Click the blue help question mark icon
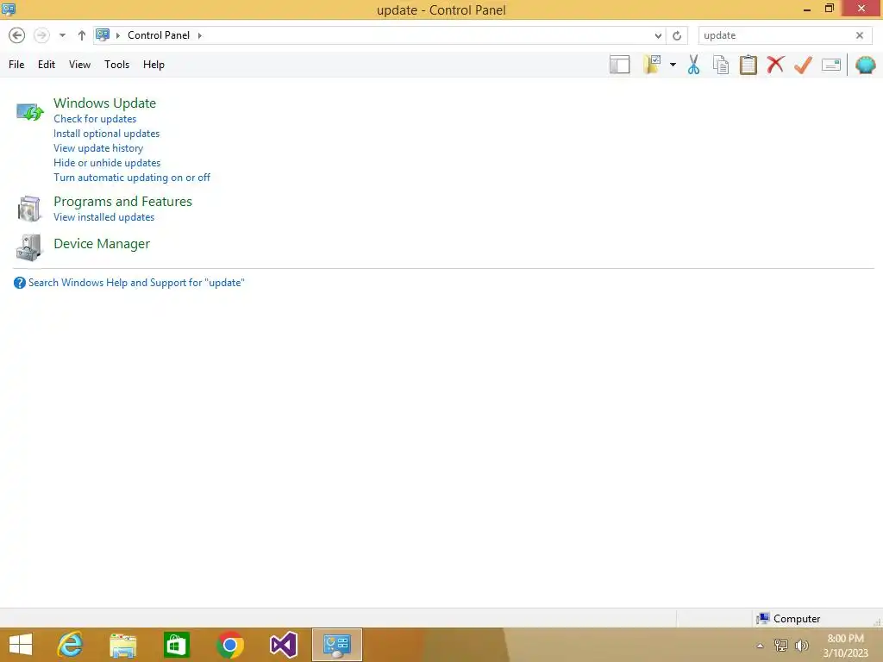Viewport: 883px width, 662px height. click(19, 283)
